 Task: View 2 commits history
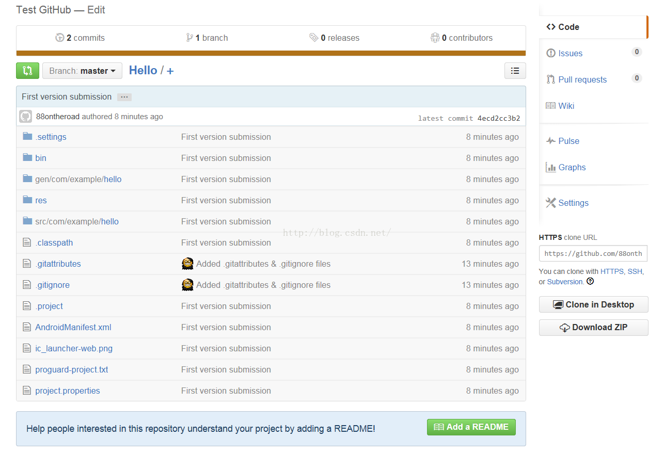click(80, 38)
